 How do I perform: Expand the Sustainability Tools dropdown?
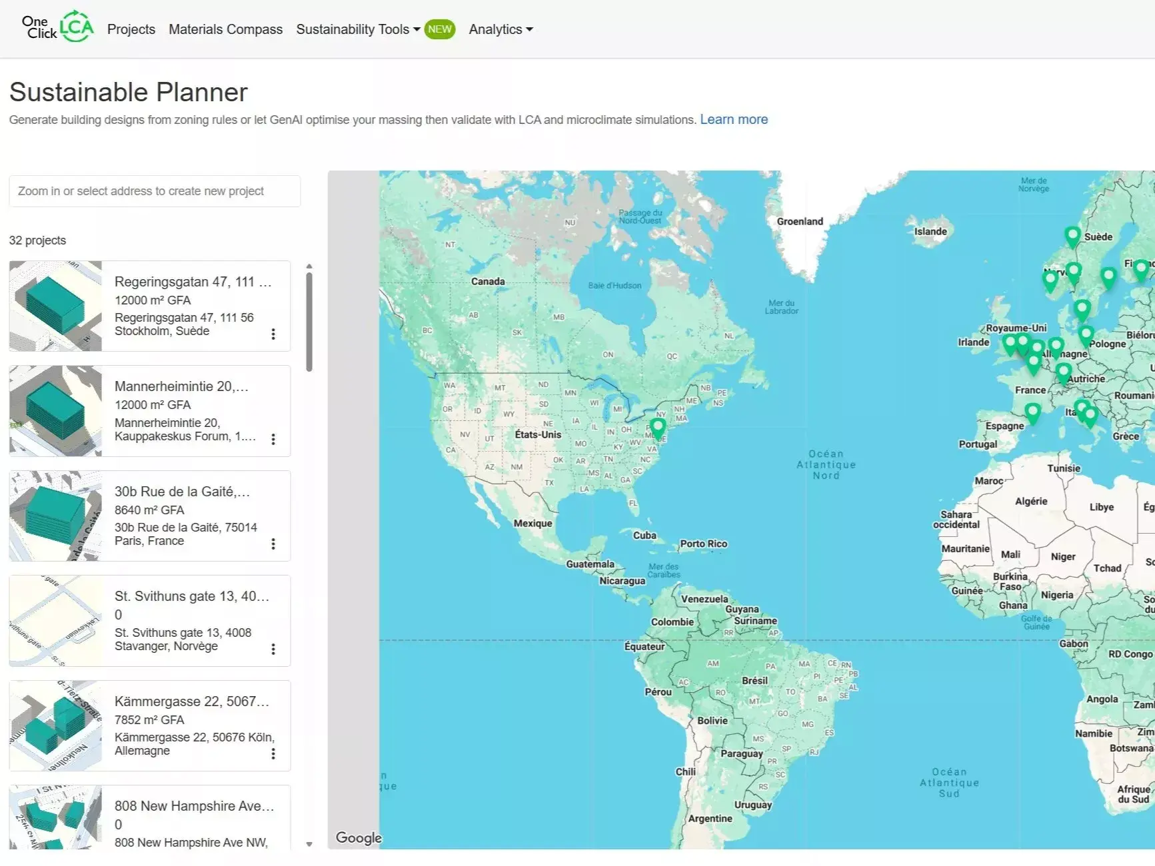coord(358,29)
